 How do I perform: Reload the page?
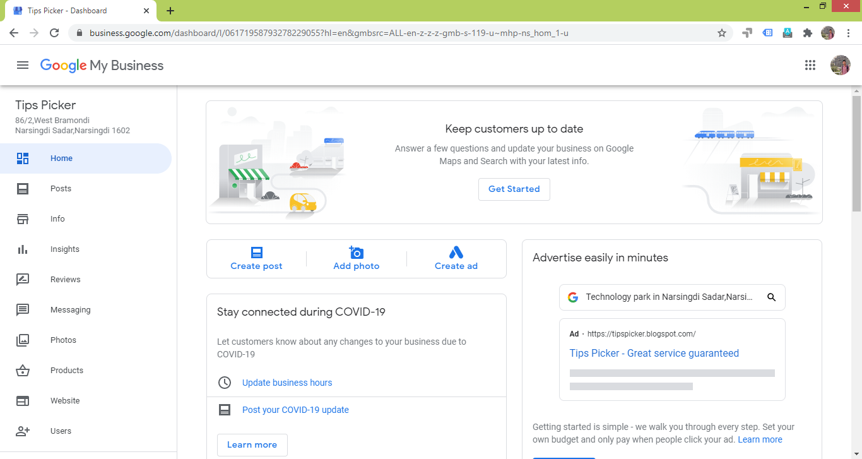54,33
